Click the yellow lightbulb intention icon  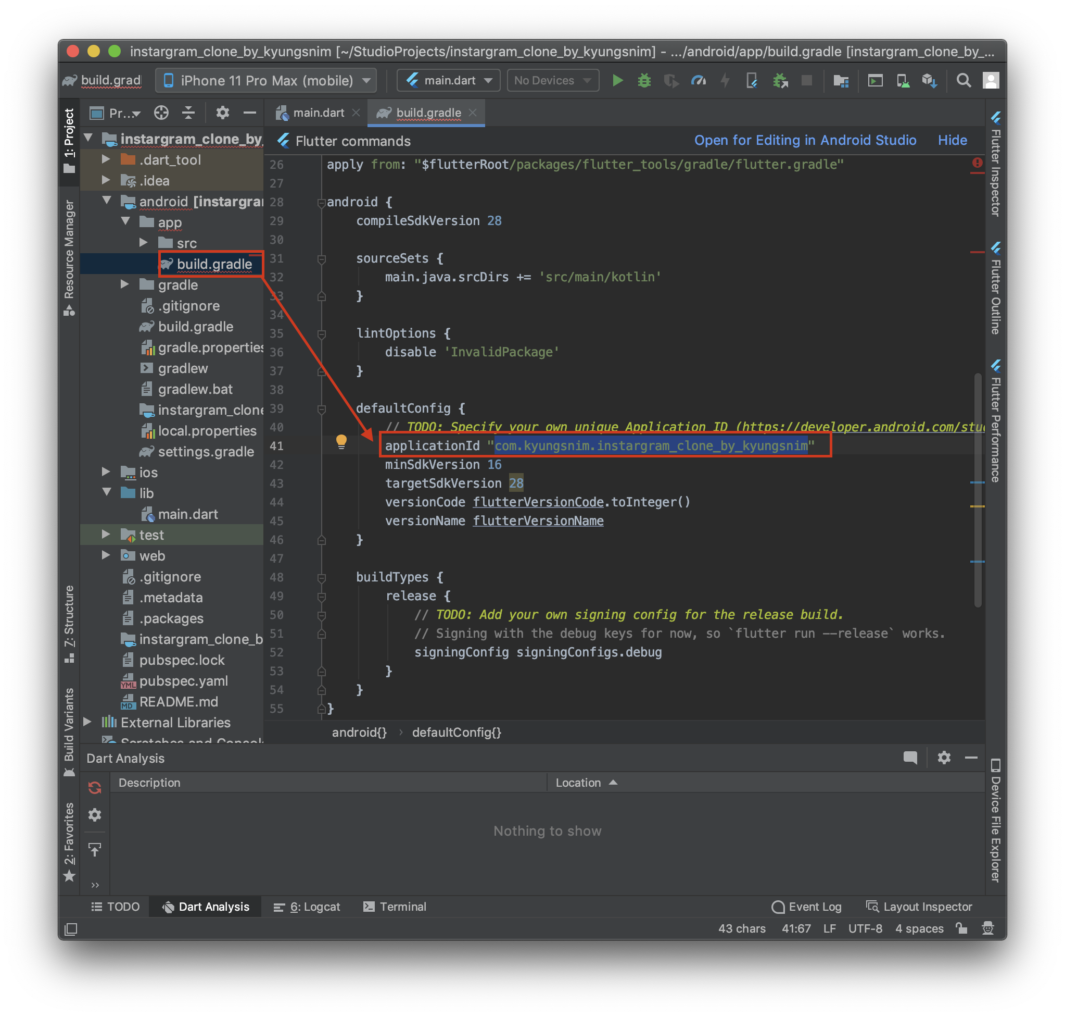(x=341, y=442)
